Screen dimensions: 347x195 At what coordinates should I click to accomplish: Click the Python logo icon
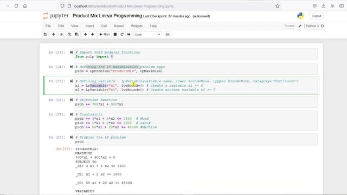(300, 16)
